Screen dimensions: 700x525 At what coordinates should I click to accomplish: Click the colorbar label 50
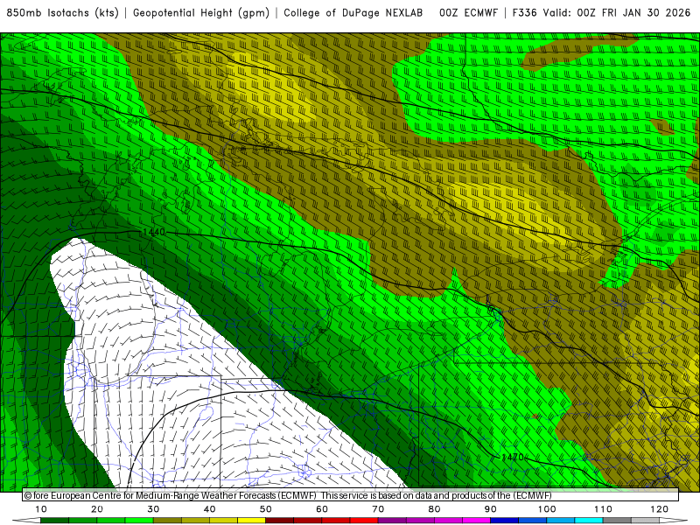pos(266,509)
